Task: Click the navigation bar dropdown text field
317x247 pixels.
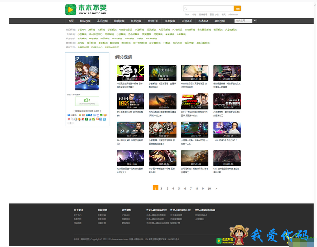Action: click(243, 21)
